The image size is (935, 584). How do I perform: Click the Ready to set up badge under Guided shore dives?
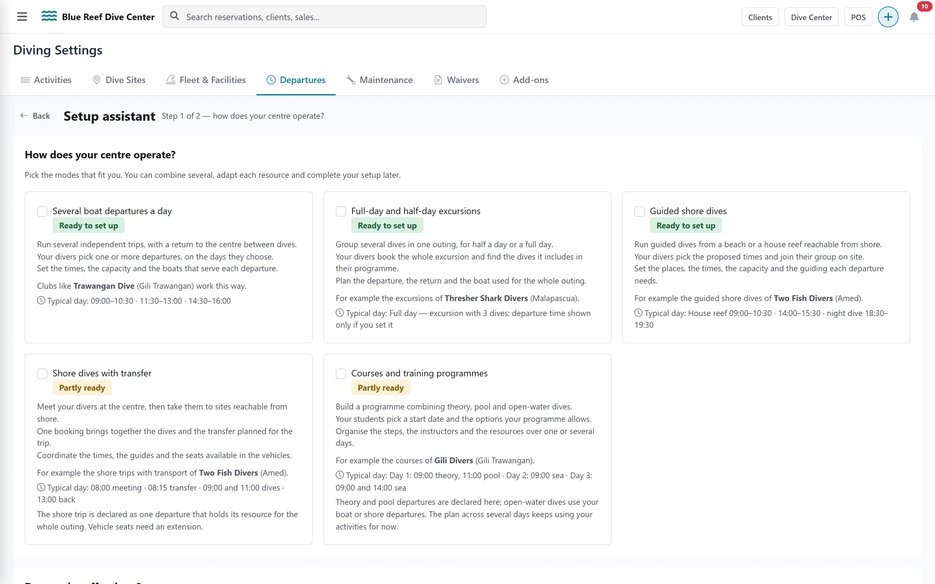pos(686,225)
